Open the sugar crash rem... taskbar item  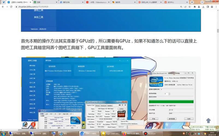pos(110,134)
